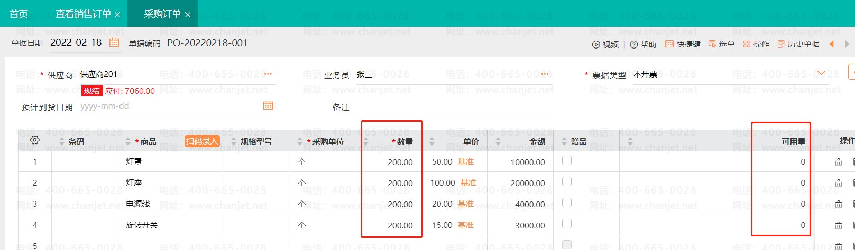Select product cell 旋转开关
The width and height of the screenshot is (855, 250).
pyautogui.click(x=170, y=225)
